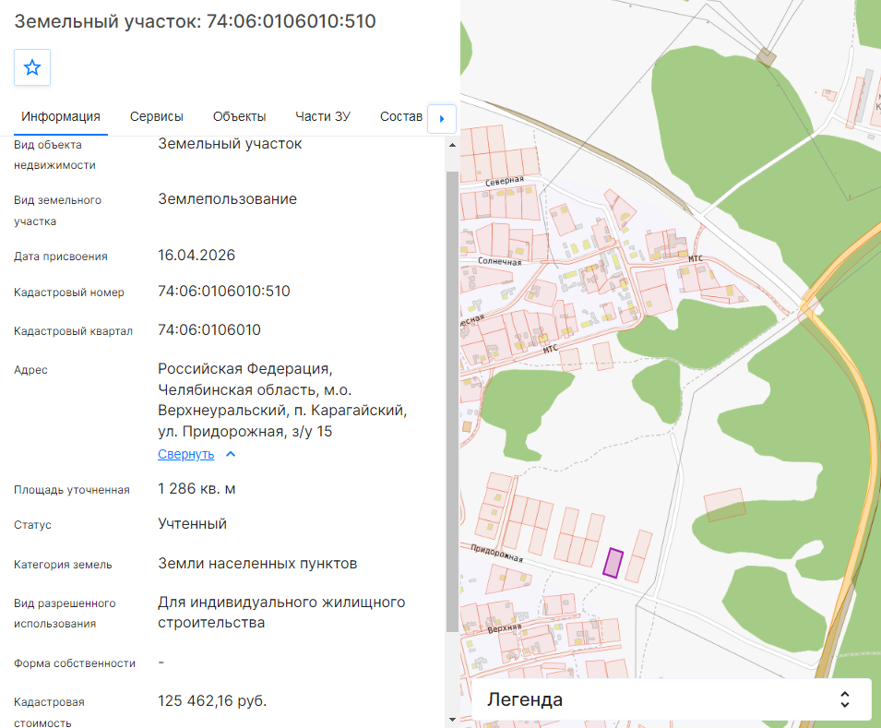
Task: Click the info panel scroll-up arrow
Action: pos(452,145)
